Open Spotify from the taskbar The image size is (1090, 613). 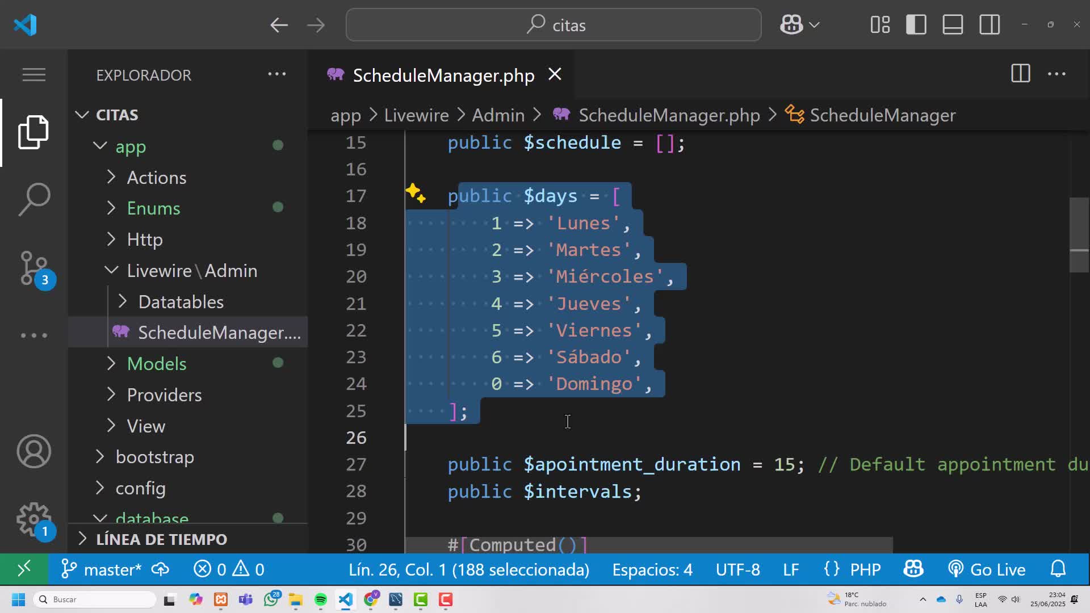click(321, 599)
